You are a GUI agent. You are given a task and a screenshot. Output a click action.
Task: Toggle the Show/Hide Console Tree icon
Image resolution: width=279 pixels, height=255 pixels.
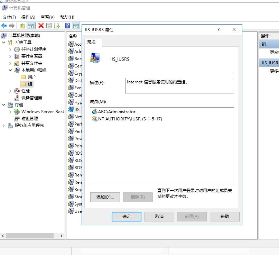(x=30, y=25)
